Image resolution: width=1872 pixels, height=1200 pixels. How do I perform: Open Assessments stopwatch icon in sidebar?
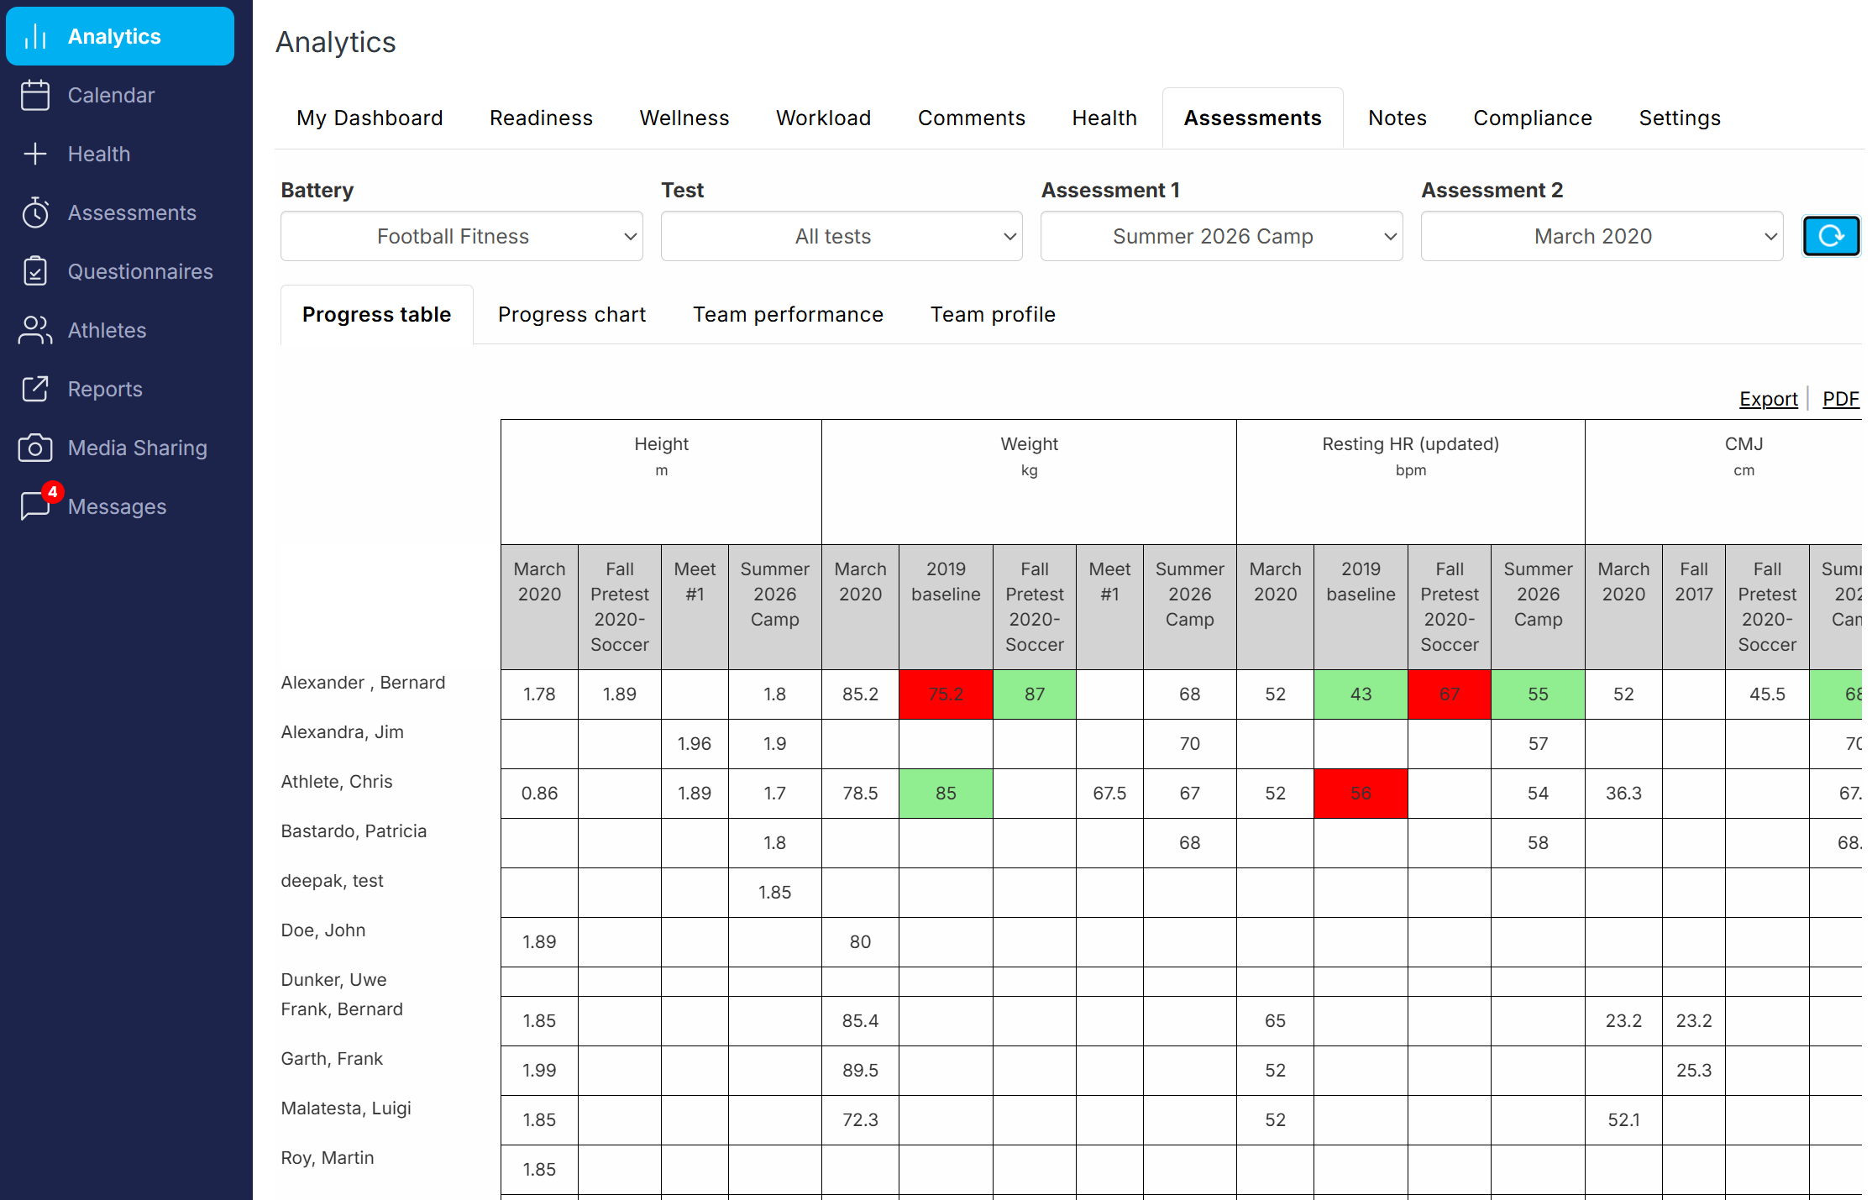click(35, 212)
